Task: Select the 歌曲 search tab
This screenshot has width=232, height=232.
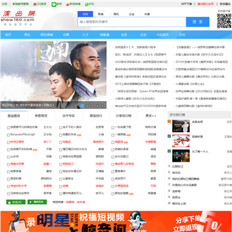Action: [x=101, y=14]
